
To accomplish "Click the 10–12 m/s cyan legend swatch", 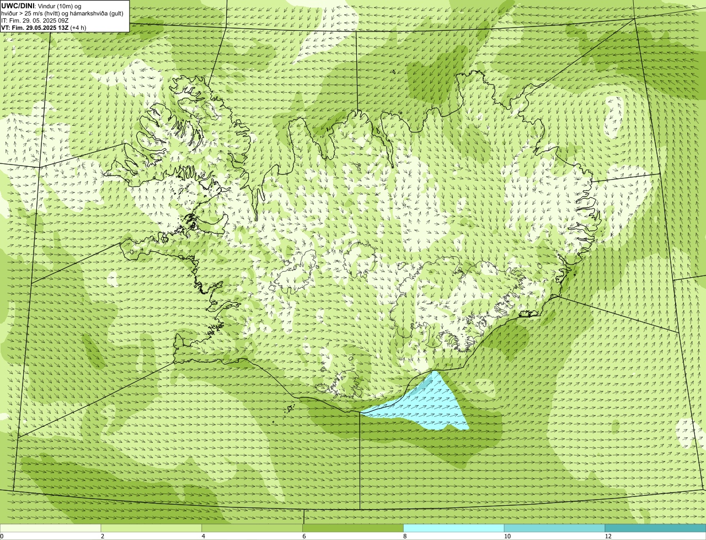I will pos(554,528).
